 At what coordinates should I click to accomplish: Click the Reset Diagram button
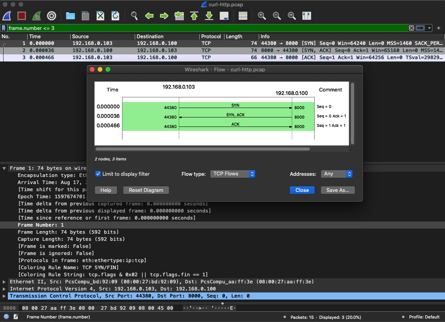(x=146, y=190)
